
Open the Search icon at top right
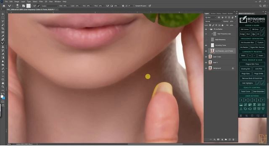pos(260,6)
